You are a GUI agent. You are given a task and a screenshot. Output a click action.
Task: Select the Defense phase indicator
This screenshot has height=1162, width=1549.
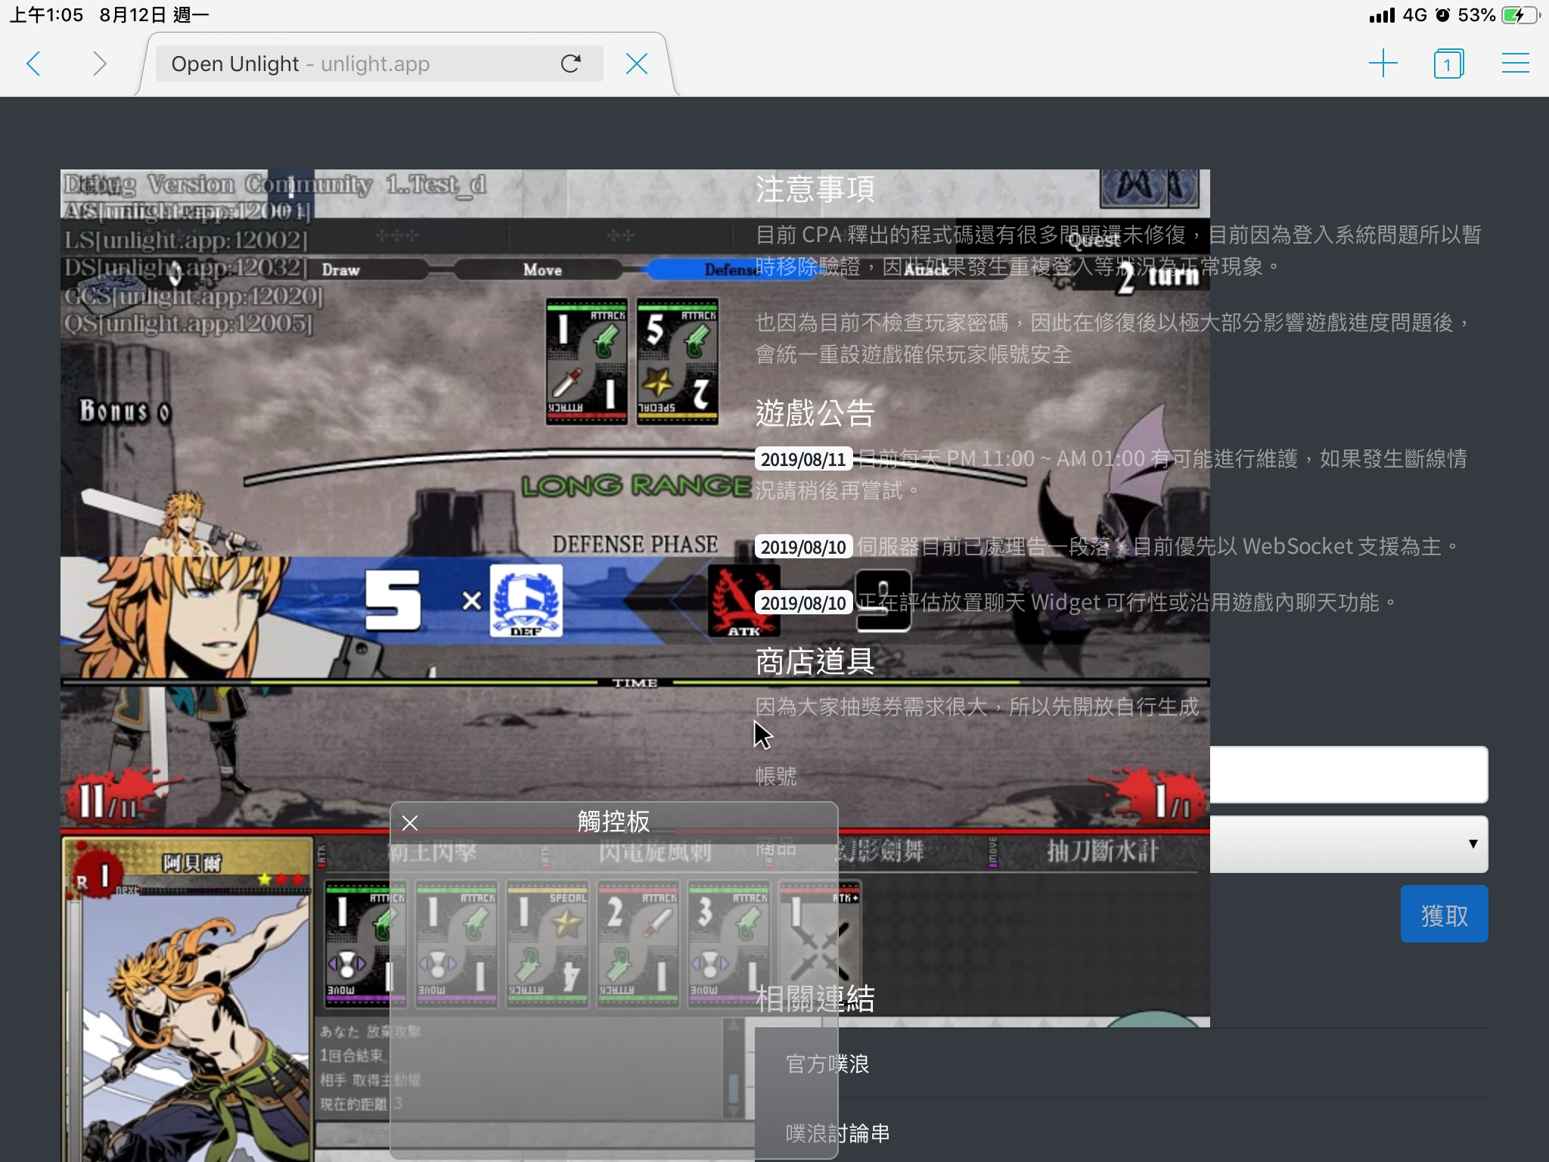(x=730, y=270)
